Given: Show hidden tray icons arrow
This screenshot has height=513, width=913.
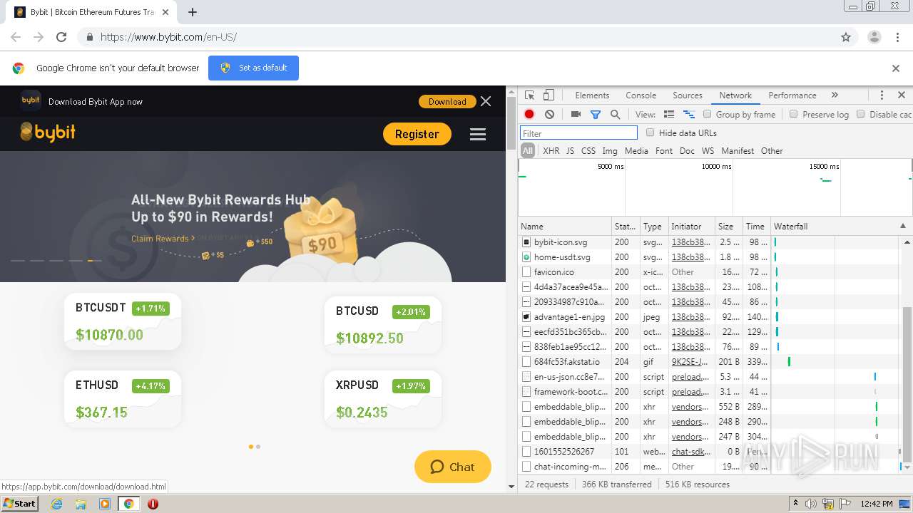Looking at the screenshot, I should click(795, 504).
